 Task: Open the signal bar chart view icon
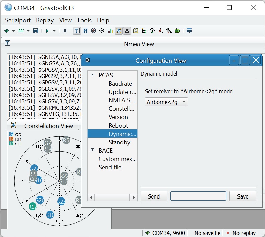point(110,31)
